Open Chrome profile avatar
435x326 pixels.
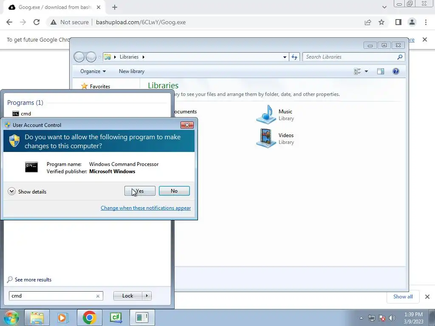[412, 22]
